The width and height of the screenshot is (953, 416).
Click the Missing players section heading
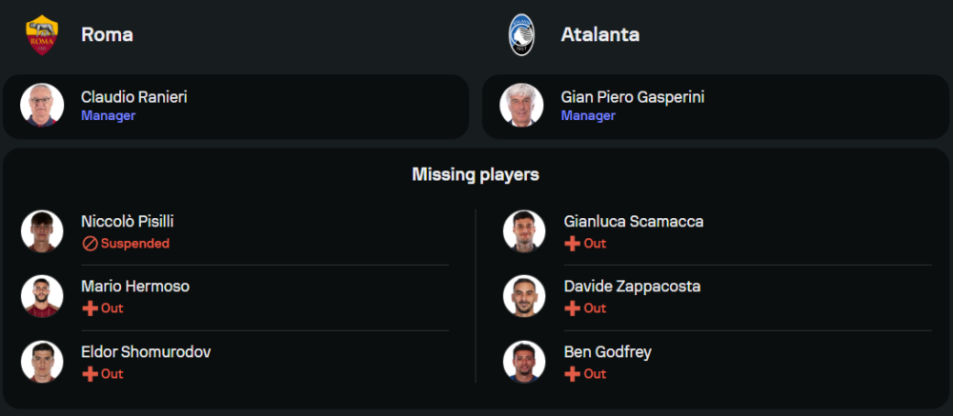[x=476, y=174]
